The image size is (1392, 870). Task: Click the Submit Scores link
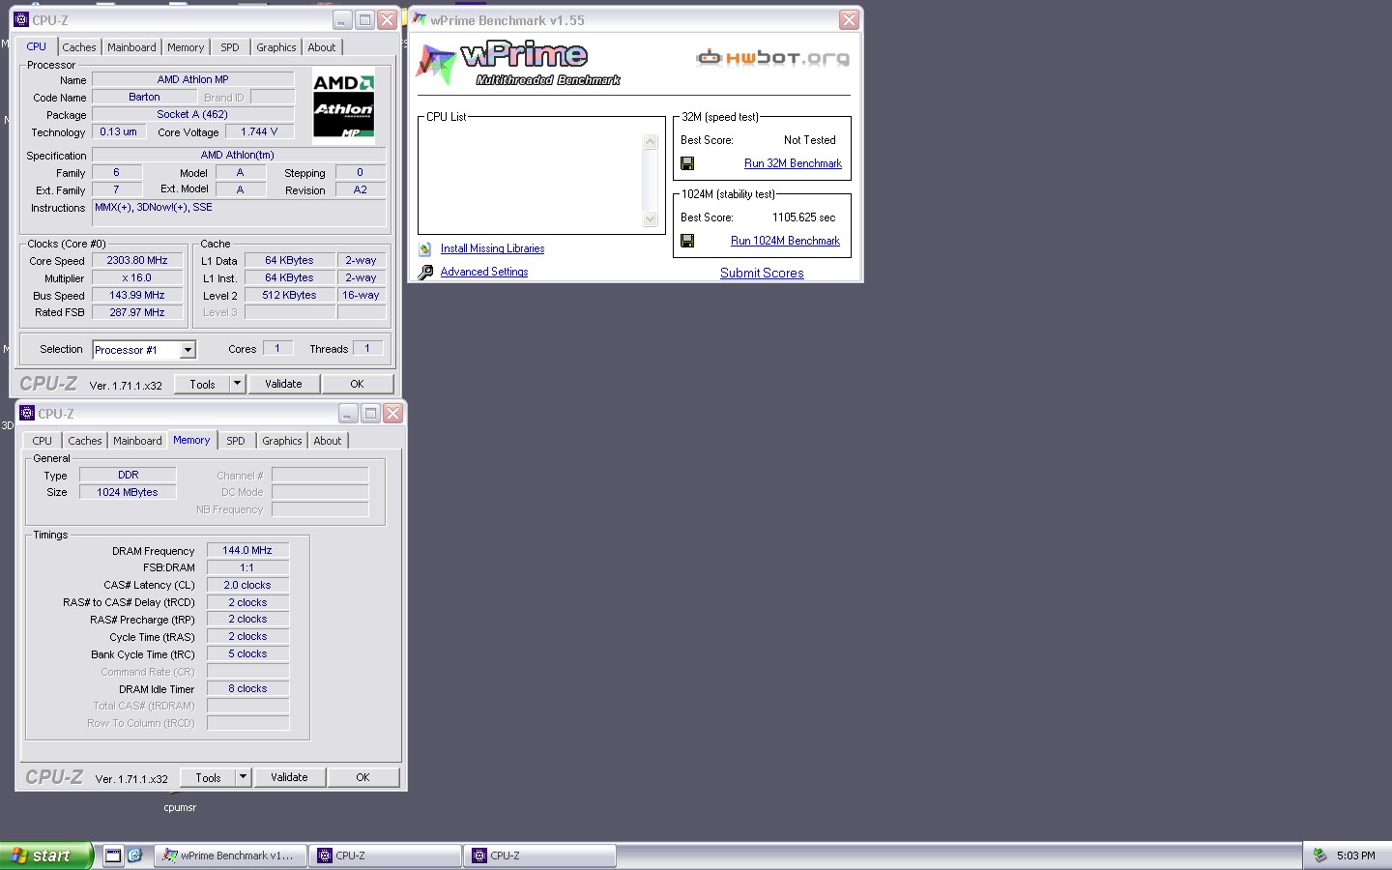tap(762, 273)
